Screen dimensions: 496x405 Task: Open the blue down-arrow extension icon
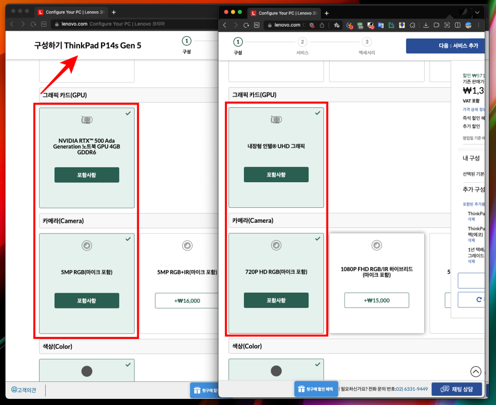click(x=402, y=25)
